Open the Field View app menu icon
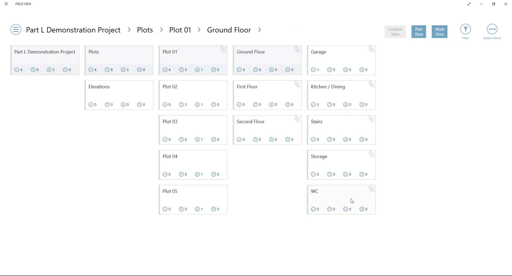 [6, 4]
